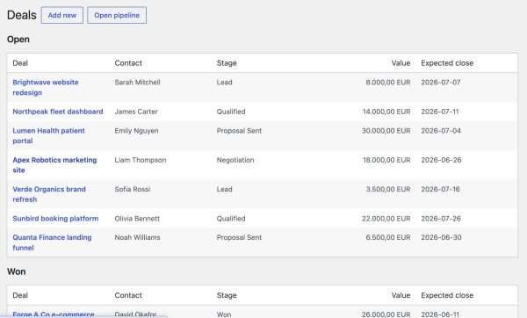Click Deal column header in Won table
The width and height of the screenshot is (527, 318).
[x=20, y=295]
